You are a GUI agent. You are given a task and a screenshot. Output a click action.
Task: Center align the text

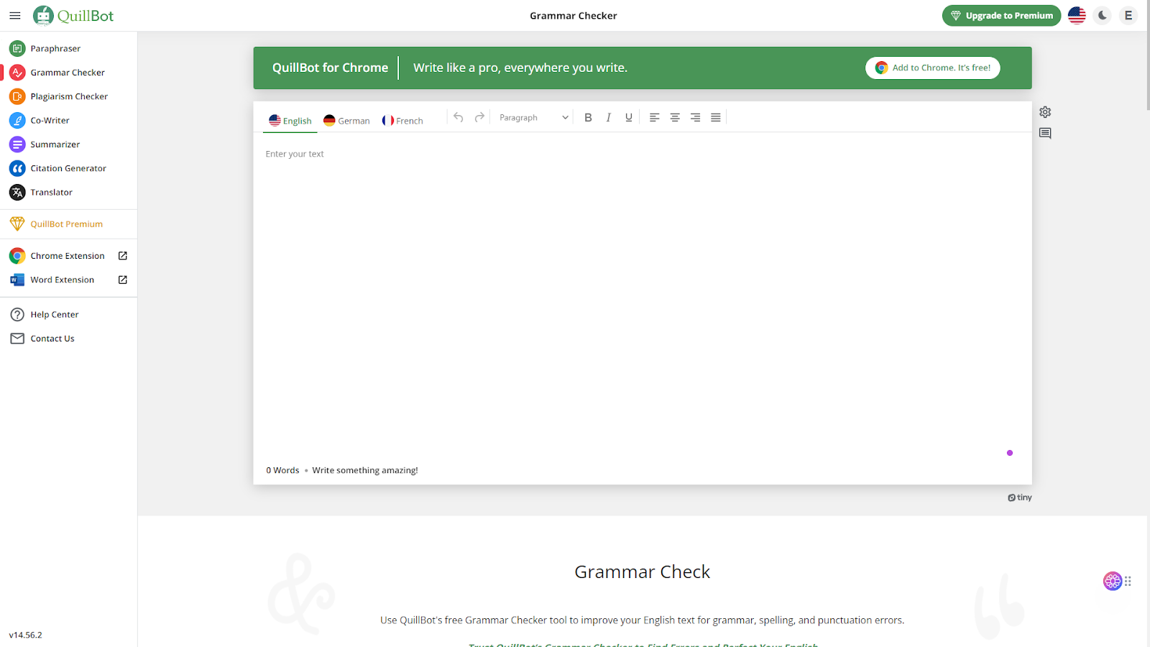click(x=675, y=117)
